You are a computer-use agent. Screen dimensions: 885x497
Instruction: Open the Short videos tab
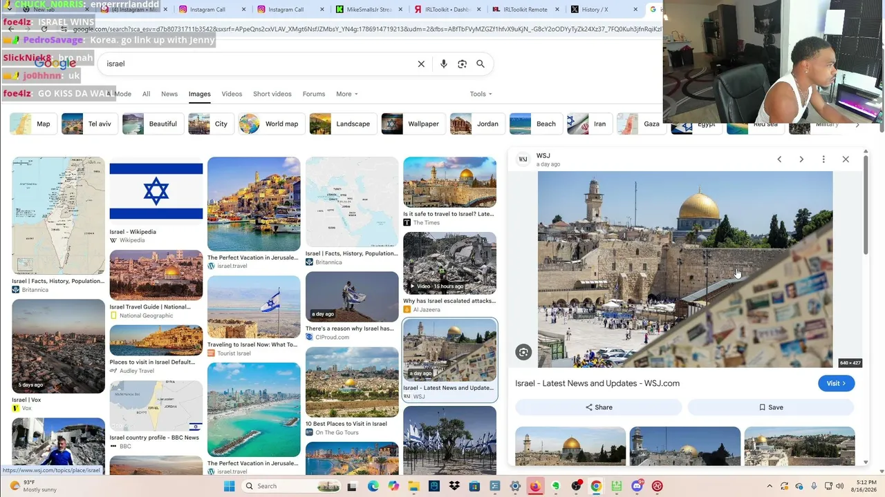tap(272, 94)
